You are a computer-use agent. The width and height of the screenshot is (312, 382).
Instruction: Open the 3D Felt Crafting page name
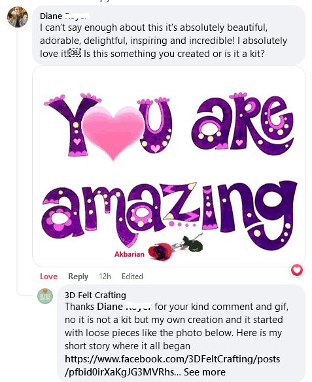(95, 295)
